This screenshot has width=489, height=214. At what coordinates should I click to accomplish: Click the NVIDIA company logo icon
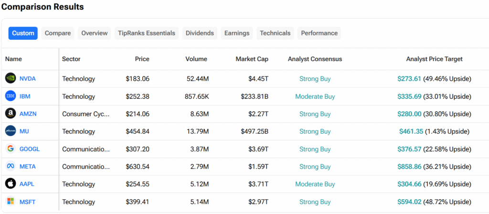point(11,78)
